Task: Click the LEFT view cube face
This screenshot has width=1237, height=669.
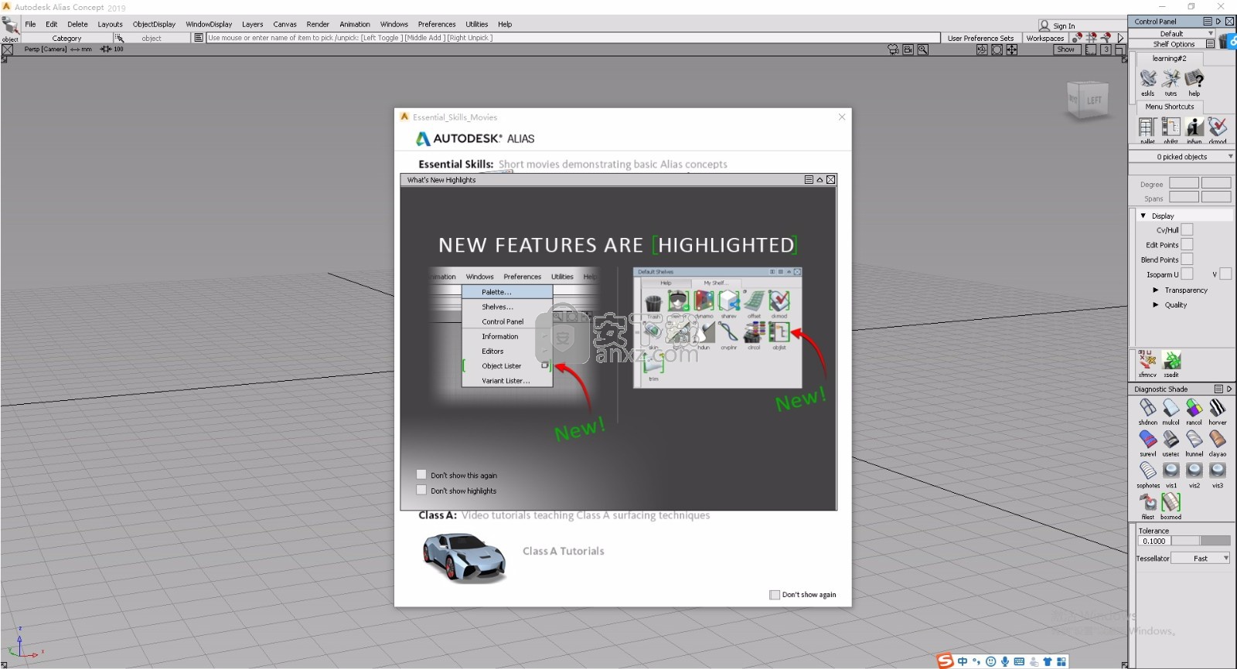Action: coord(1093,100)
